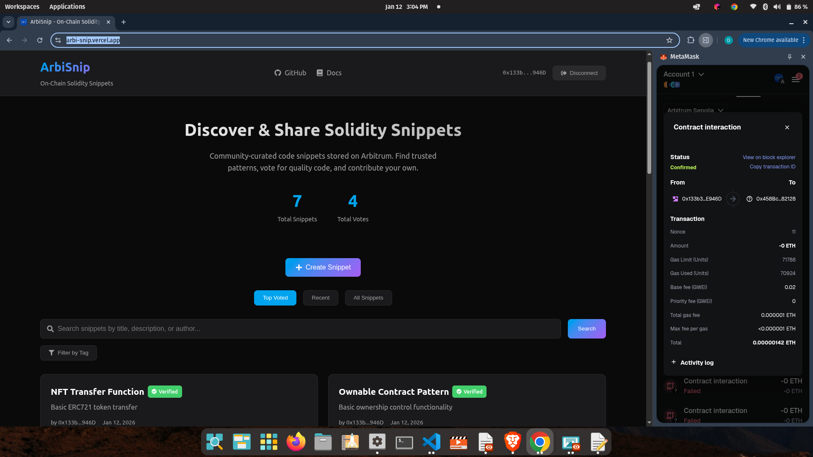Select the All Snippets tab
Screen dimensions: 813x457
click(368, 298)
